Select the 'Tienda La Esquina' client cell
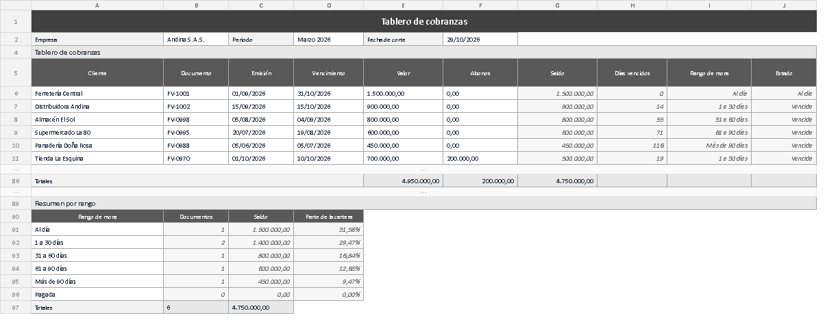 [97, 159]
